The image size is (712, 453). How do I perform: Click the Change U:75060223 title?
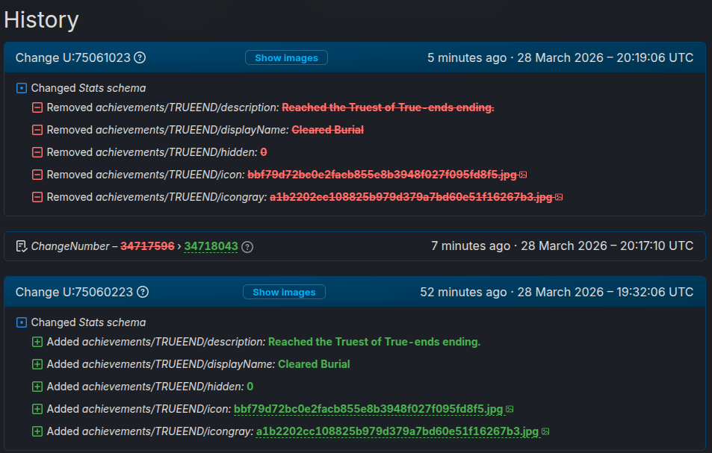click(75, 292)
